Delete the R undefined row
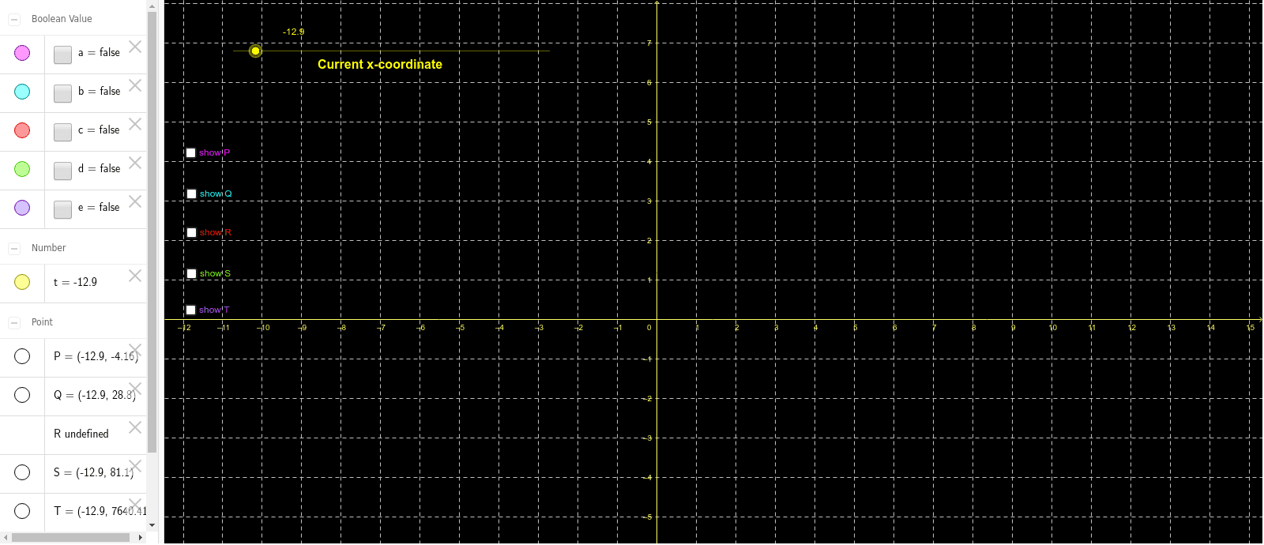The image size is (1264, 545). (x=135, y=427)
